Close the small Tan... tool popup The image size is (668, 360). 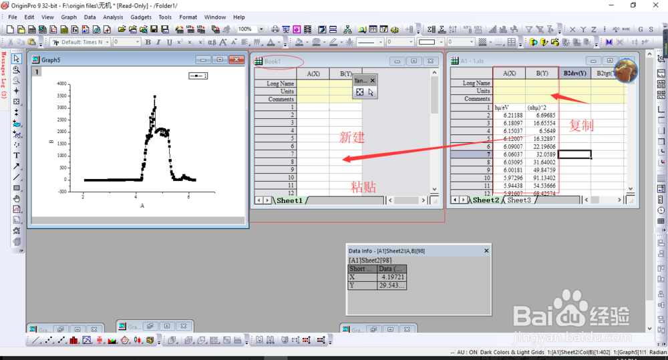click(372, 81)
